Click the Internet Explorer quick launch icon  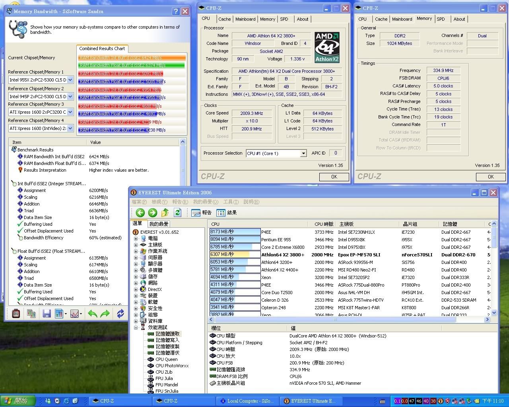66,401
